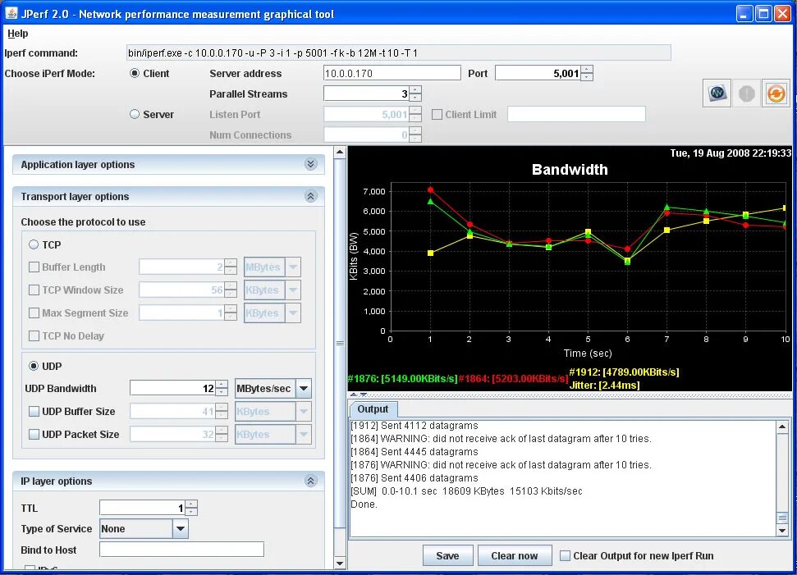This screenshot has width=797, height=575.
Task: Collapse IP layer options panel
Action: tap(310, 481)
